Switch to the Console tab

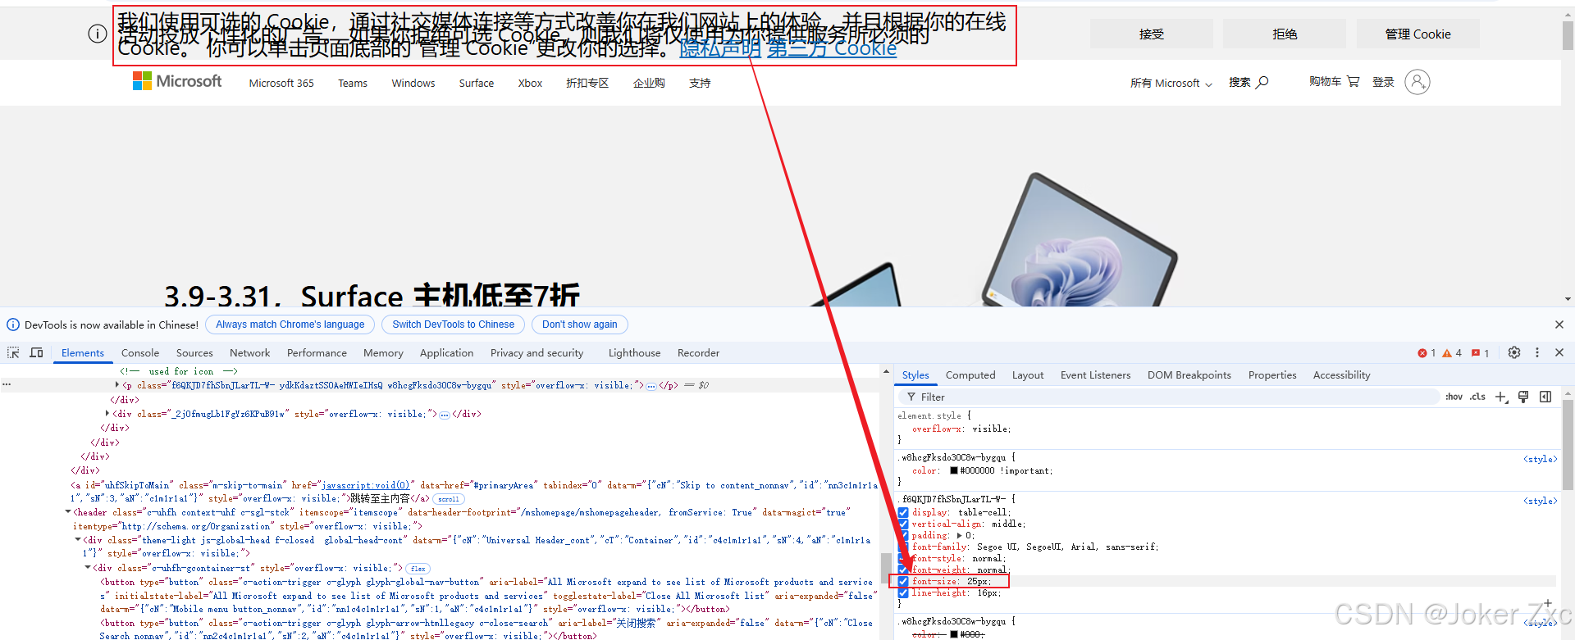140,353
